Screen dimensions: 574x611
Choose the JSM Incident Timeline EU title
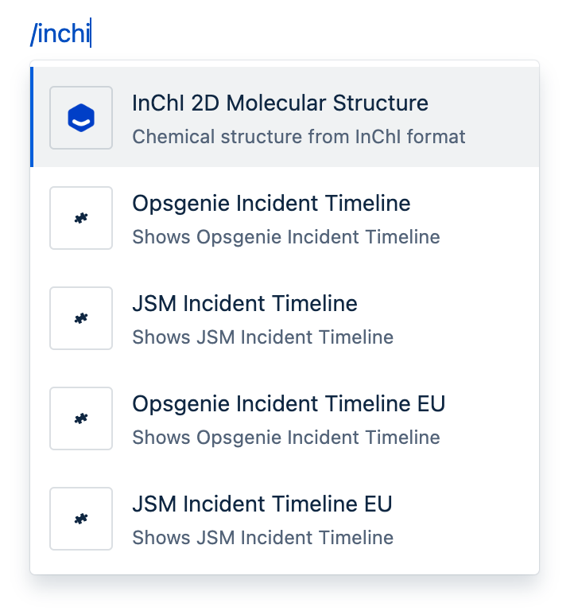262,504
